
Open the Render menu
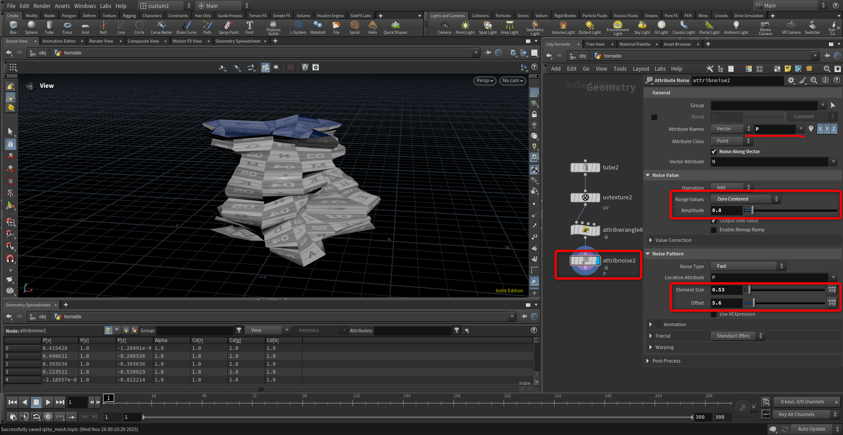click(42, 6)
